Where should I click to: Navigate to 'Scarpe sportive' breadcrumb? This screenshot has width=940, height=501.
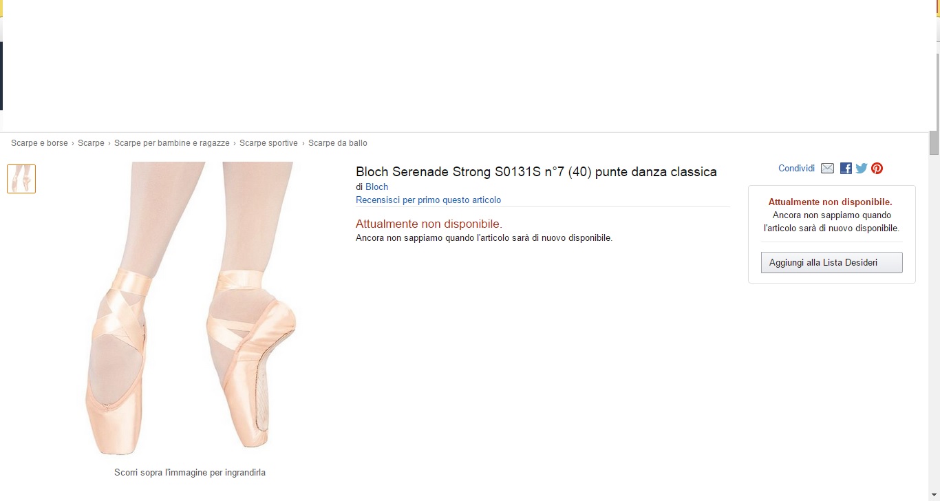[x=268, y=143]
